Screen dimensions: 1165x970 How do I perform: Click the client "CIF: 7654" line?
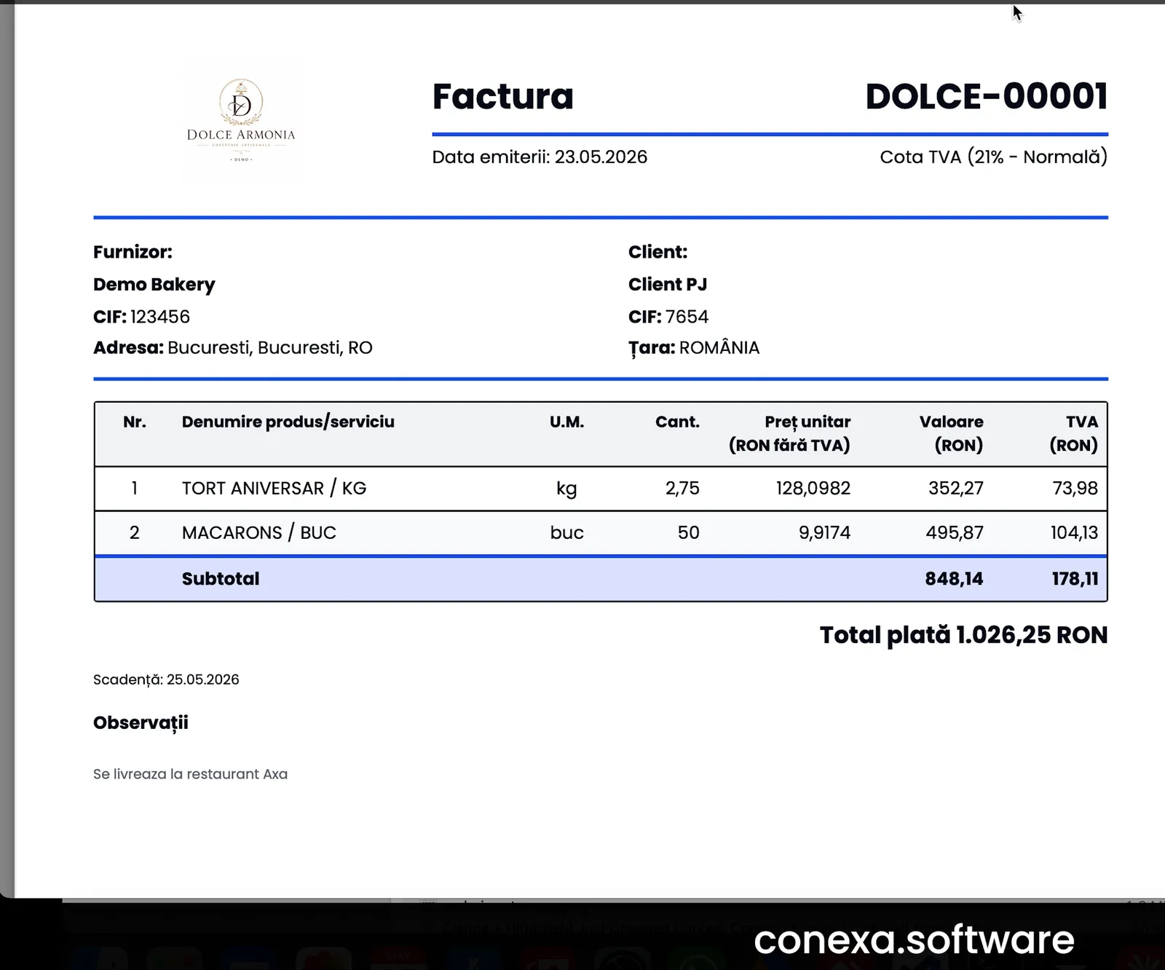pyautogui.click(x=668, y=317)
